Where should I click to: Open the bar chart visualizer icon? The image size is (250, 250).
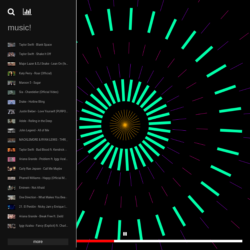click(x=27, y=12)
